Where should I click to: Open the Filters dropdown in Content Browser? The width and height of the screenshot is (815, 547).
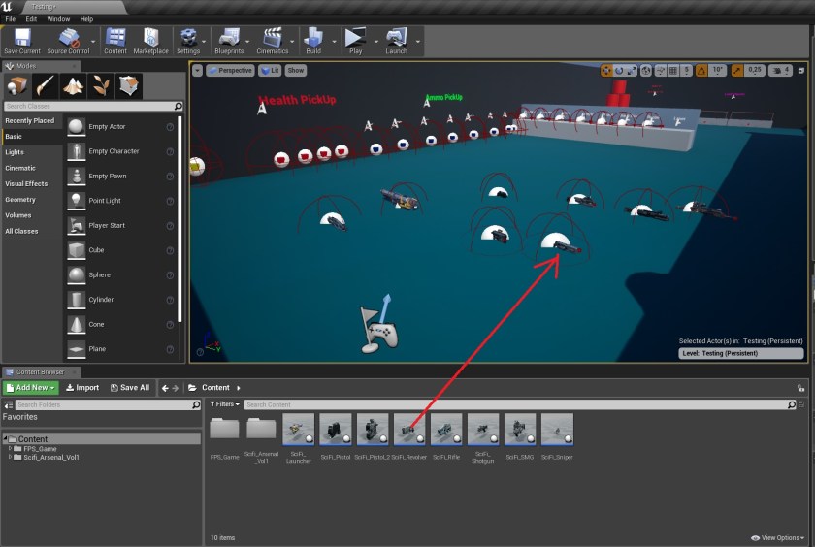[223, 404]
